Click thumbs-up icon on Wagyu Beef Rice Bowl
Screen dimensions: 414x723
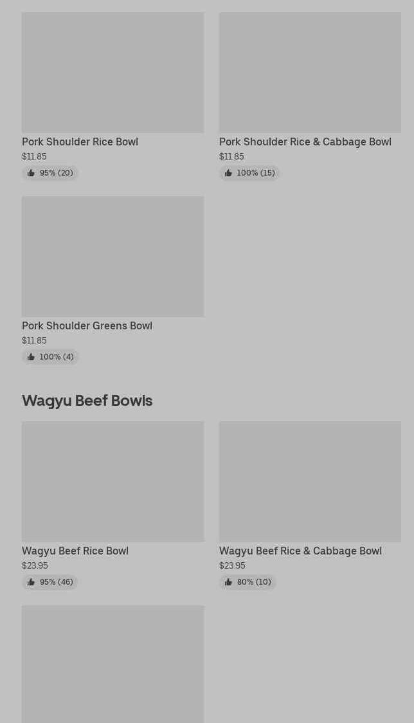point(31,582)
